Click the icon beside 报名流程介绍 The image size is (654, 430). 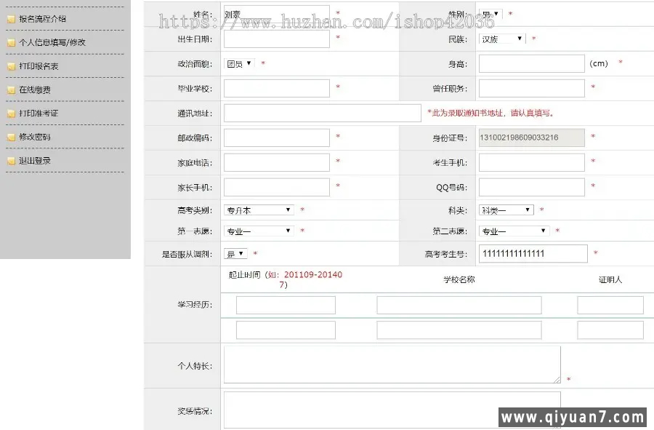click(x=11, y=20)
